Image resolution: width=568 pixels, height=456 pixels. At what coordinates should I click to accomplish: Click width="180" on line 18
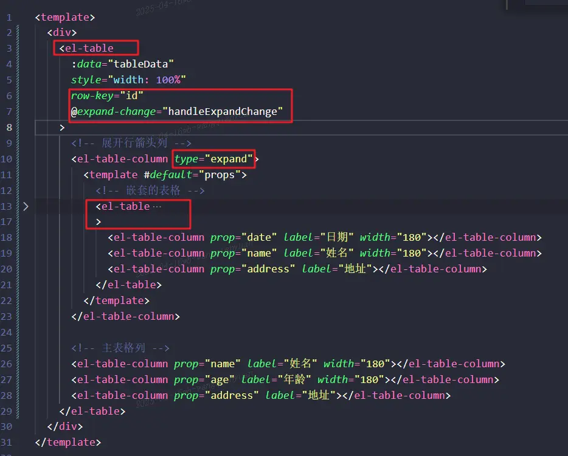(x=393, y=238)
